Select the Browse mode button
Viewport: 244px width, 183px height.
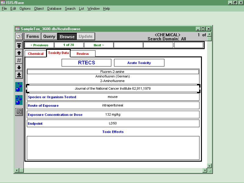67,37
